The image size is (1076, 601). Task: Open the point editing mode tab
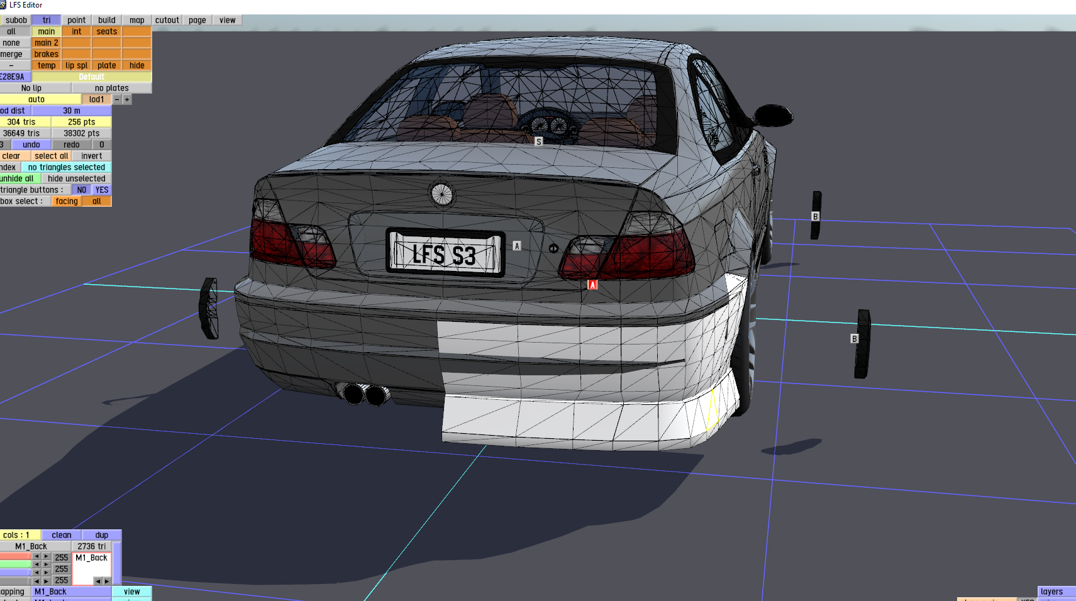pyautogui.click(x=77, y=20)
